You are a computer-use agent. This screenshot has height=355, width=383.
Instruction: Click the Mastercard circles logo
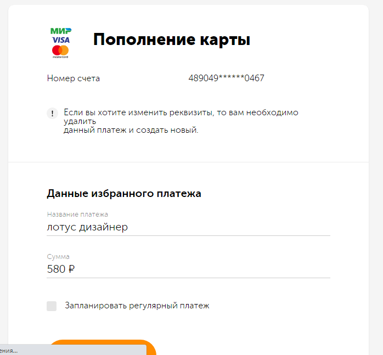[x=60, y=51]
